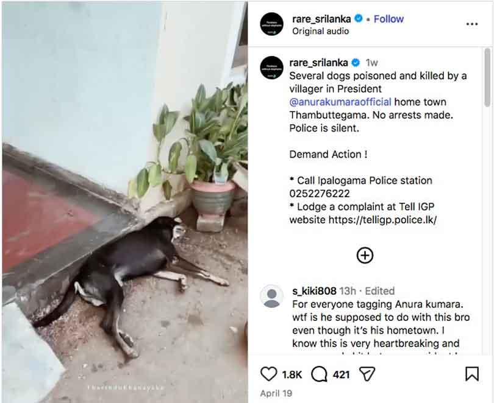Viewport: 494px width, 403px height.
Task: Click the comments panel scrollbar
Action: coord(487,79)
